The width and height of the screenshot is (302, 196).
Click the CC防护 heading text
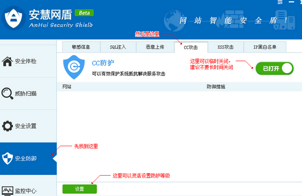pos(103,63)
